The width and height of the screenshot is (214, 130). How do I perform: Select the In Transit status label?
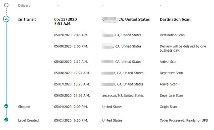pos(27,19)
